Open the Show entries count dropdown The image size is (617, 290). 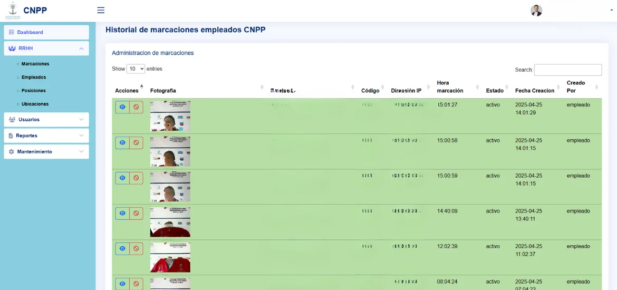136,69
